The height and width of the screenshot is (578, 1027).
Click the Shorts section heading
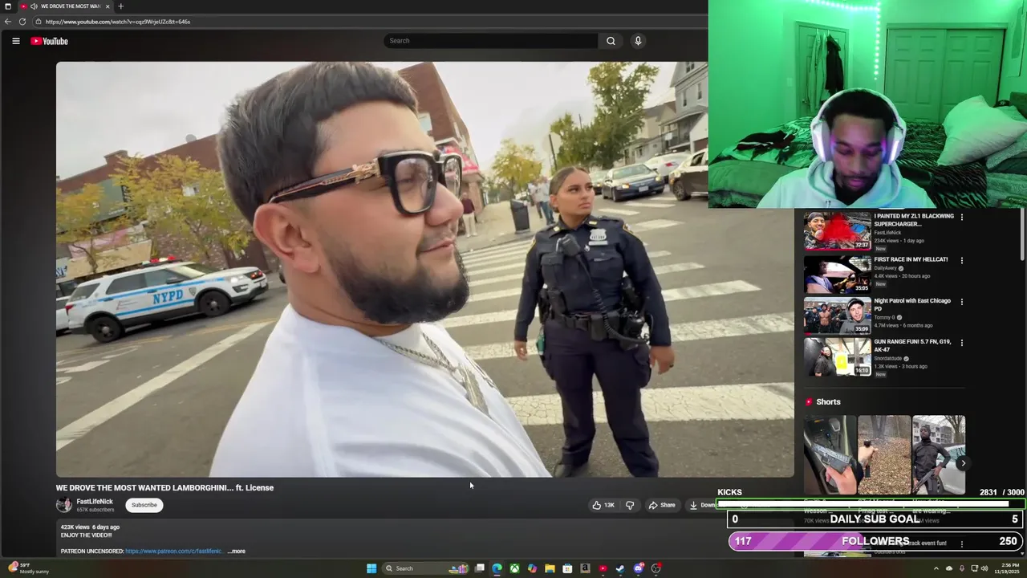[x=828, y=402]
